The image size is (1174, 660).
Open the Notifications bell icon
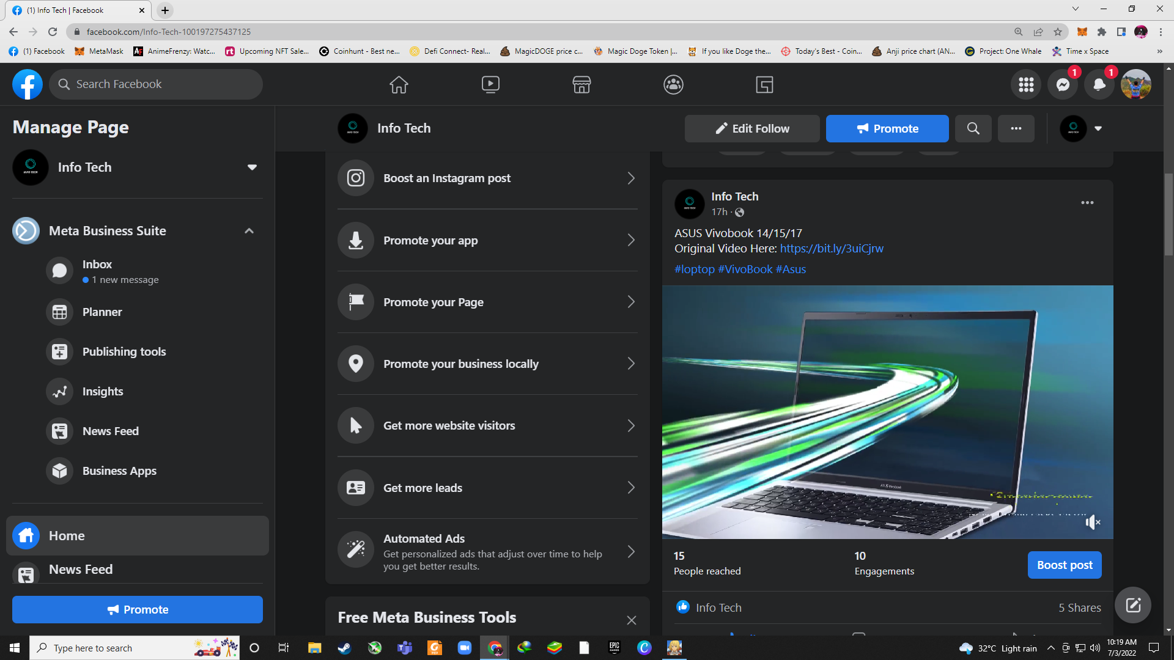point(1099,85)
